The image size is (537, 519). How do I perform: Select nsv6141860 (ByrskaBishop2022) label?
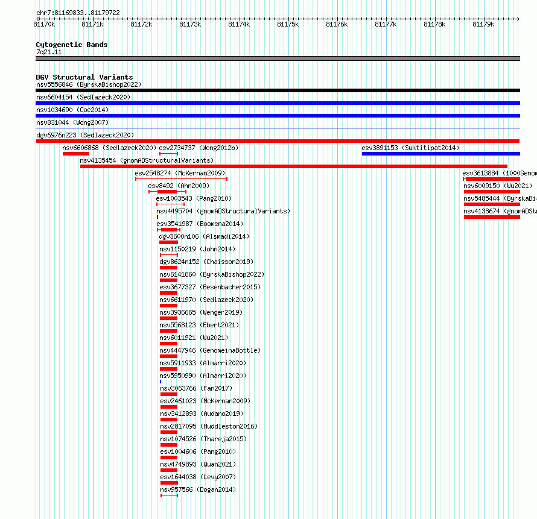212,274
